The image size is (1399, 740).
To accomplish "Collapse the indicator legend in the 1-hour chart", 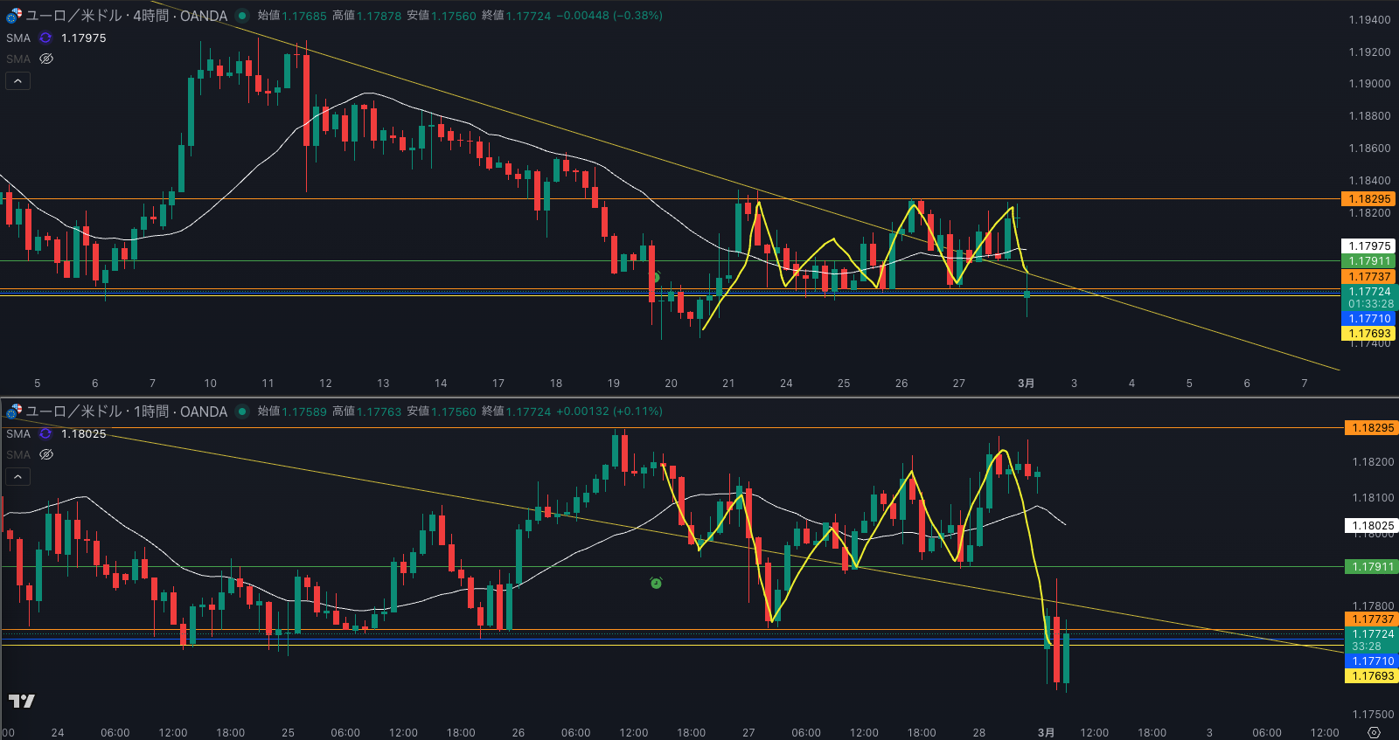I will pos(18,476).
